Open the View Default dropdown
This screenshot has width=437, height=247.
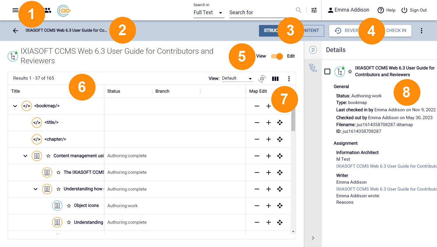(x=237, y=78)
